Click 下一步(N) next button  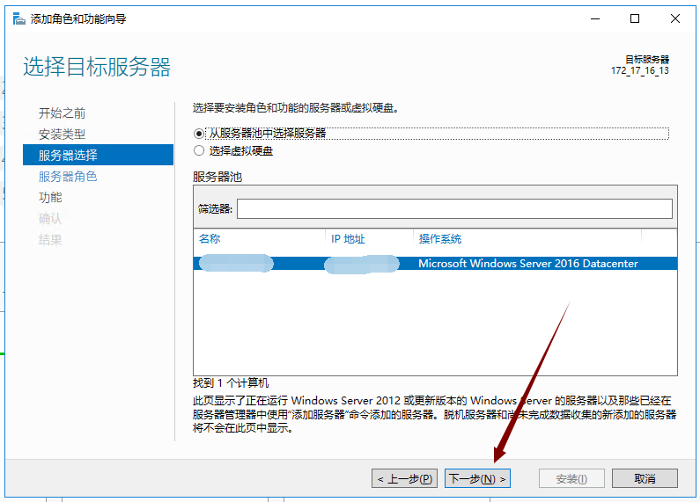coord(477,479)
